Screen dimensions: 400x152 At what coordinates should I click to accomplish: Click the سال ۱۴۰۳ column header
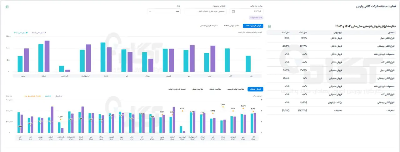[303, 32]
